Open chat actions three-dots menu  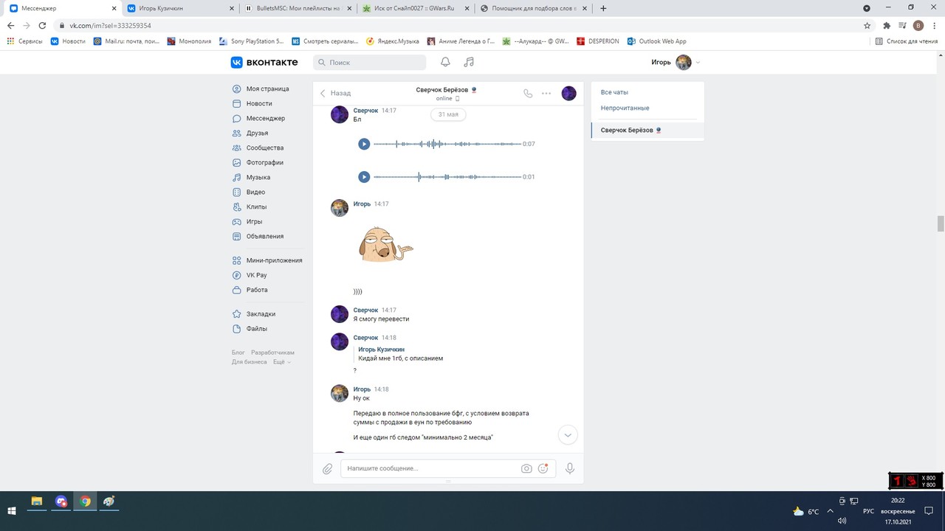(x=546, y=94)
